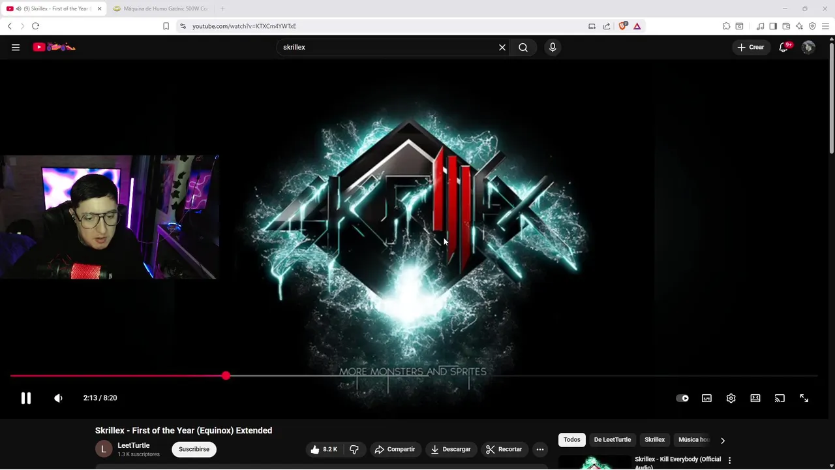Open notifications bell icon

(x=784, y=47)
